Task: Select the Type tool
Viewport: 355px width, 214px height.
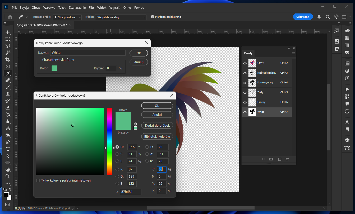Action: (8, 149)
